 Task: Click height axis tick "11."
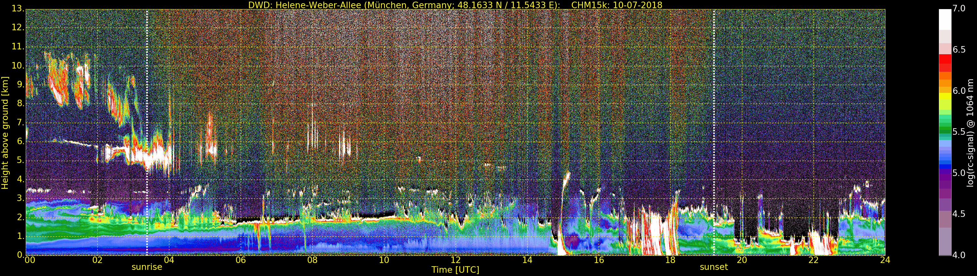[18, 47]
